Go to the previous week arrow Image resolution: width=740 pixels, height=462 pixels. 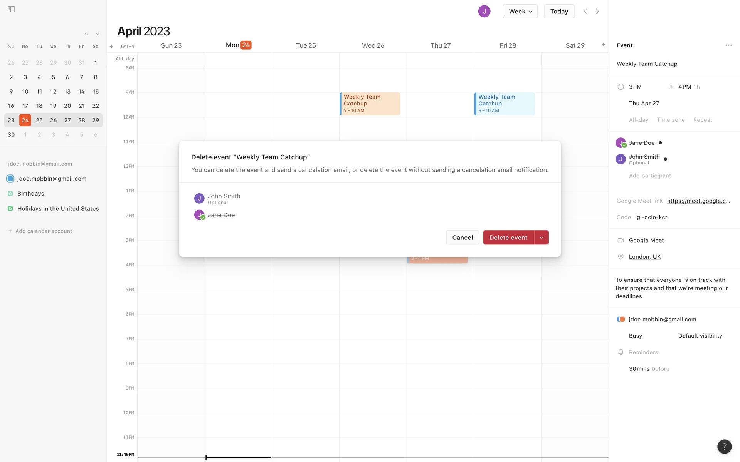[585, 12]
